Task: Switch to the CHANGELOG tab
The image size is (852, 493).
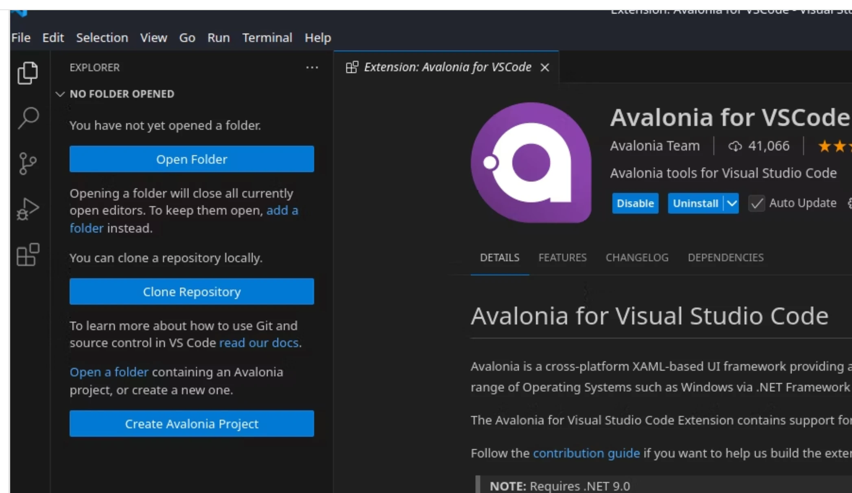Action: point(637,258)
